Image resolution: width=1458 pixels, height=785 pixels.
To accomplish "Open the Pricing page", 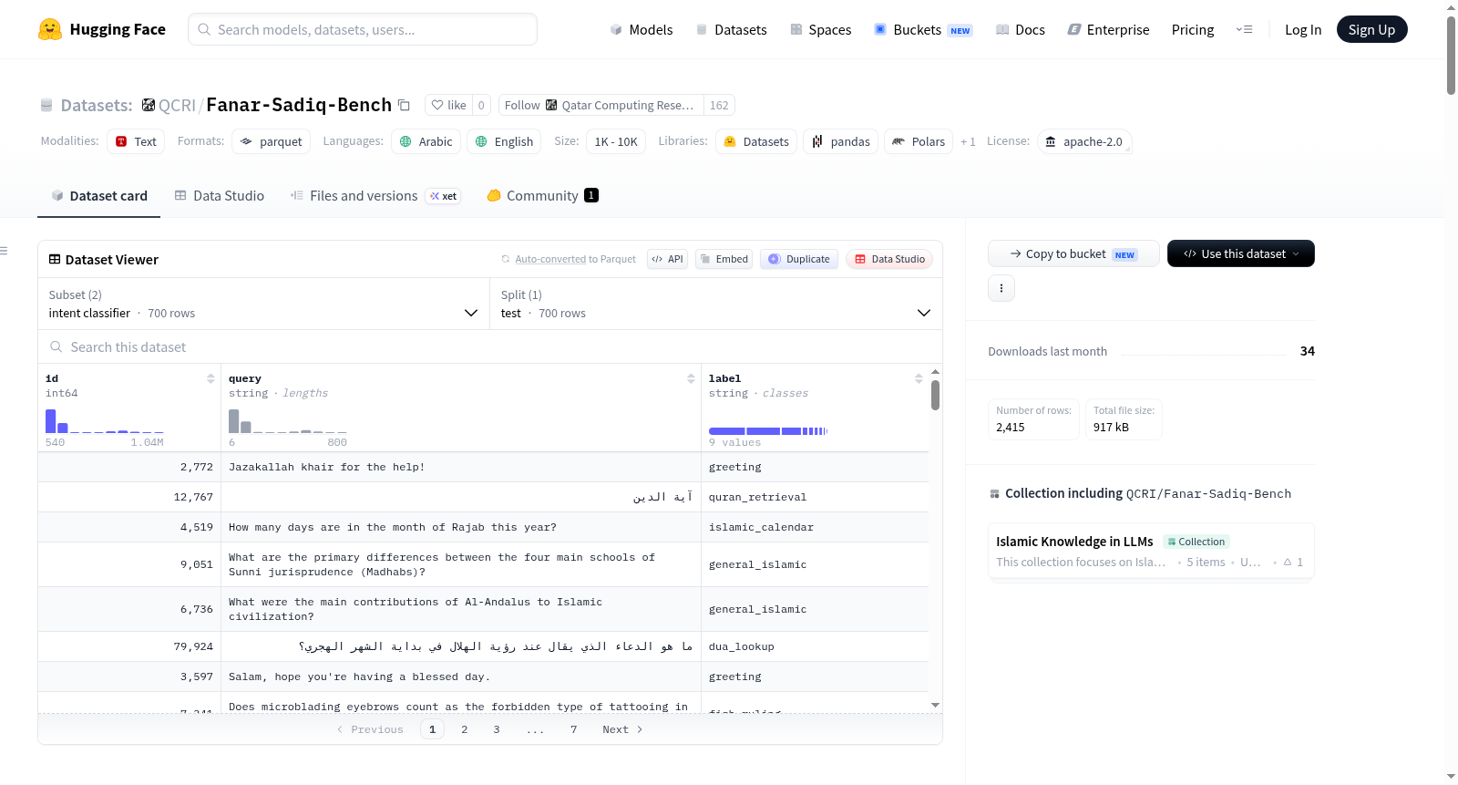I will pyautogui.click(x=1193, y=29).
